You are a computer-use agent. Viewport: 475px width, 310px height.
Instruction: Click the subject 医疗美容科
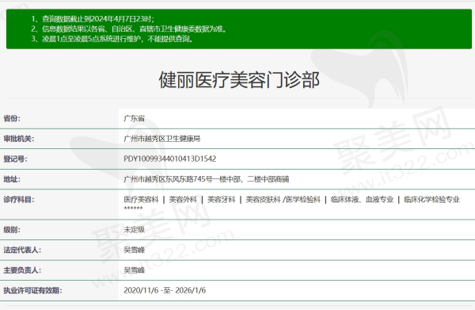(141, 200)
